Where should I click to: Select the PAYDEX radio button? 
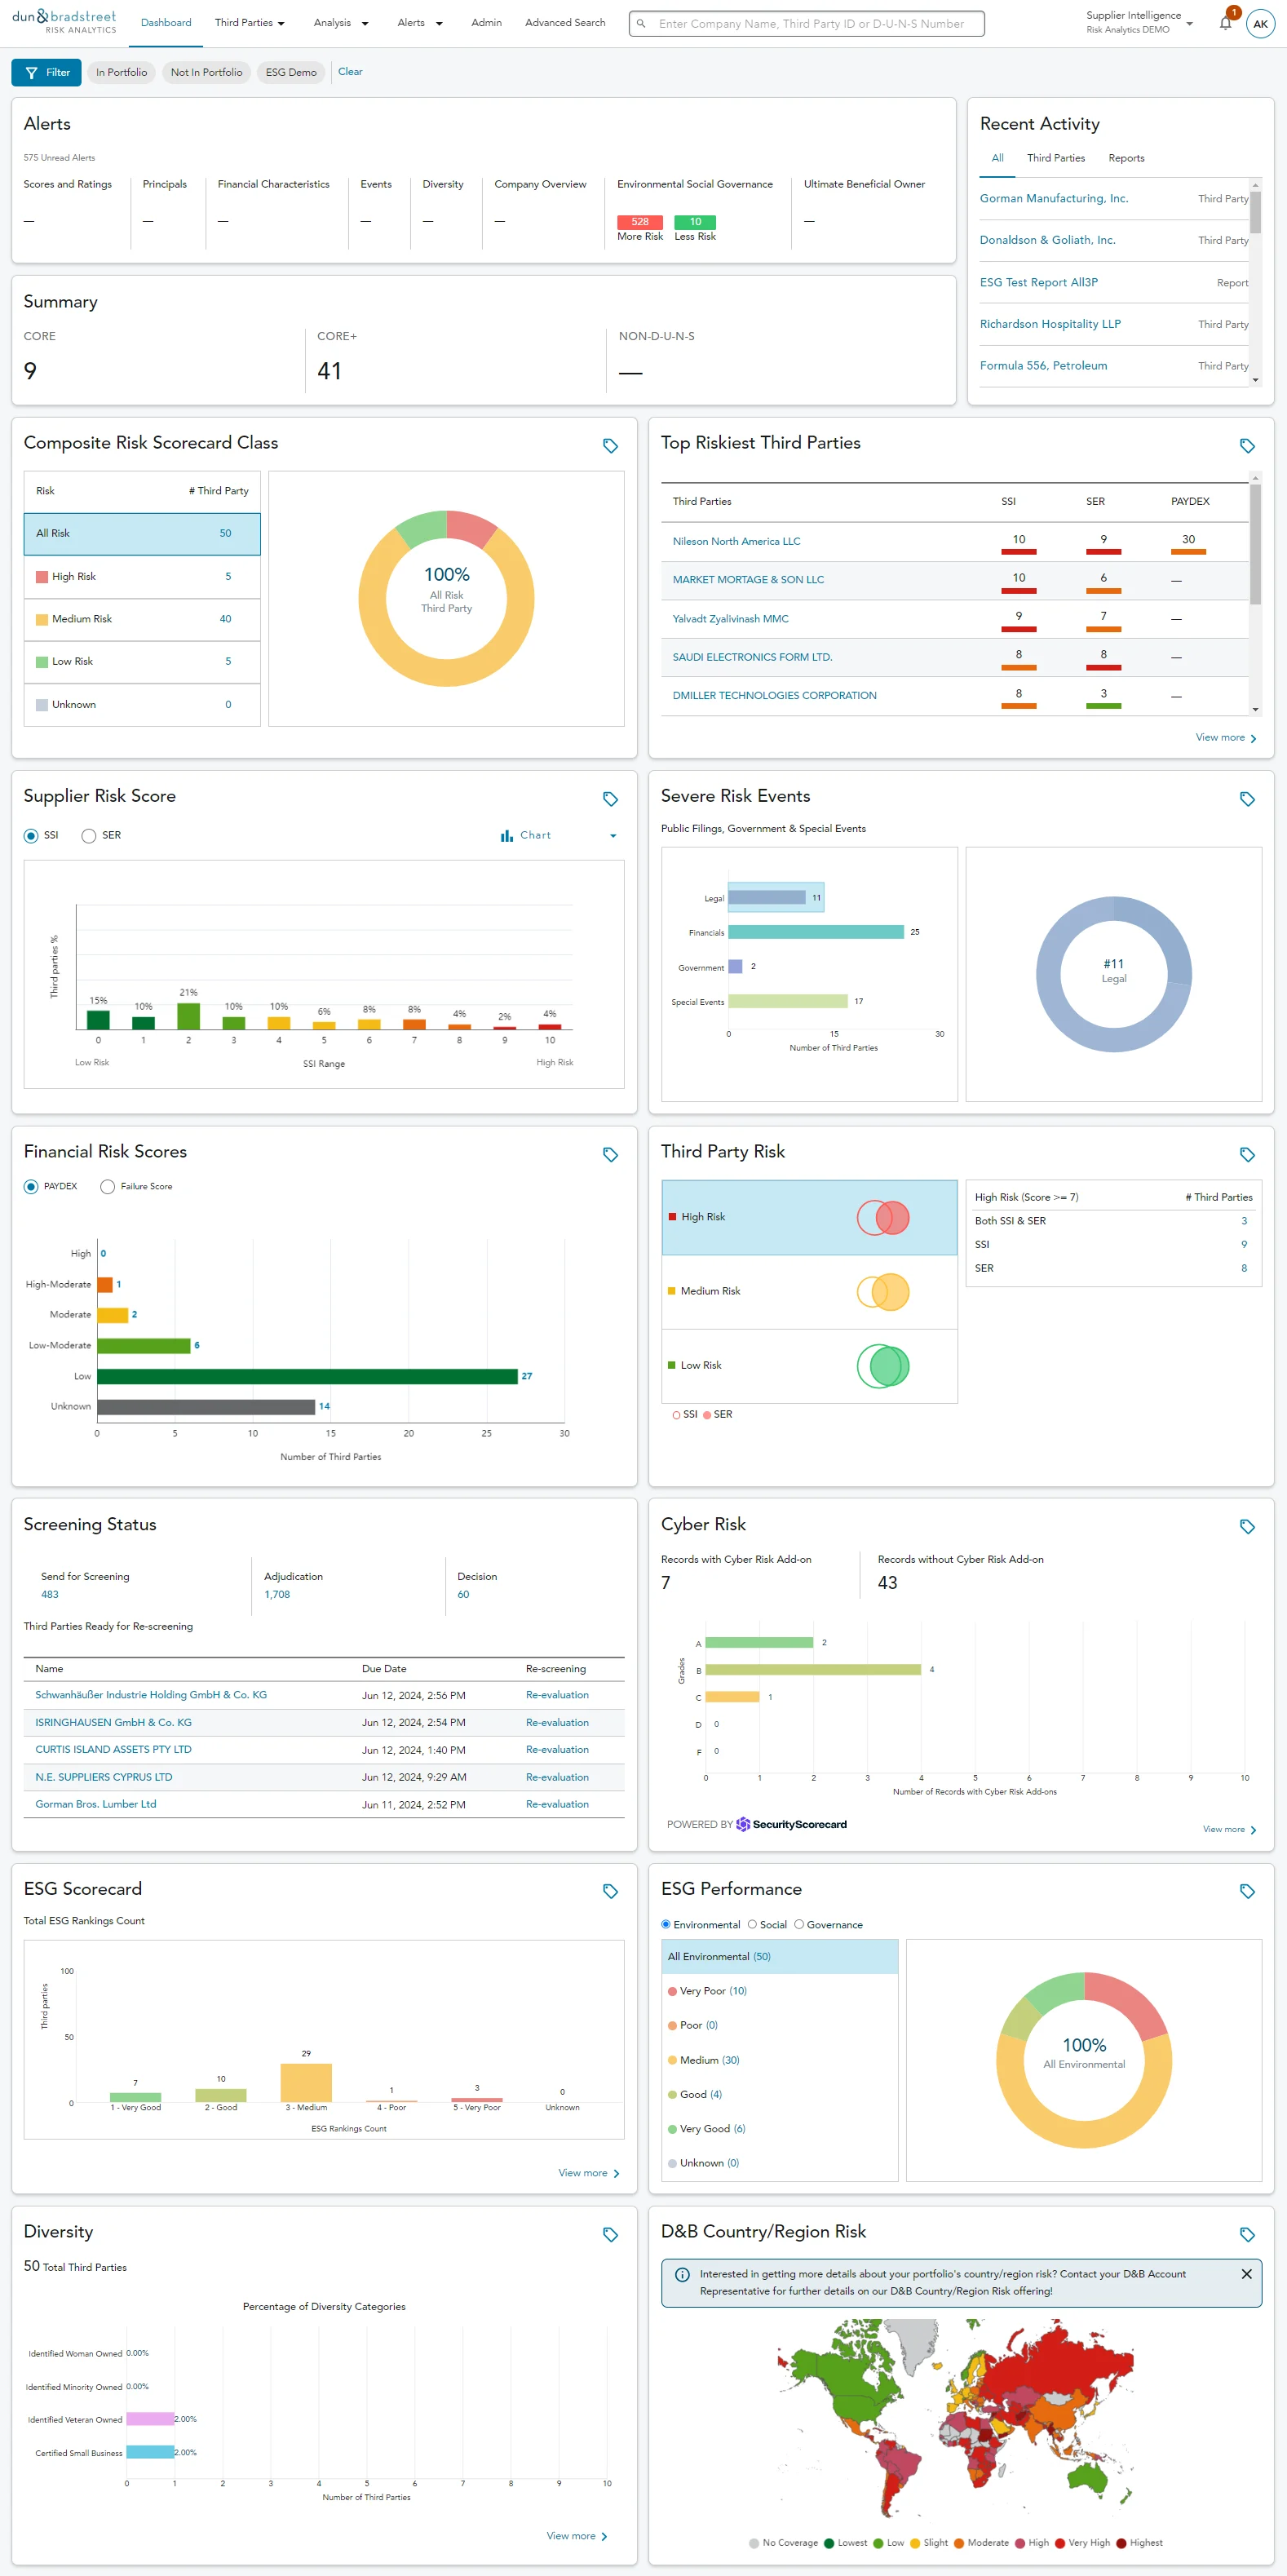click(31, 1186)
